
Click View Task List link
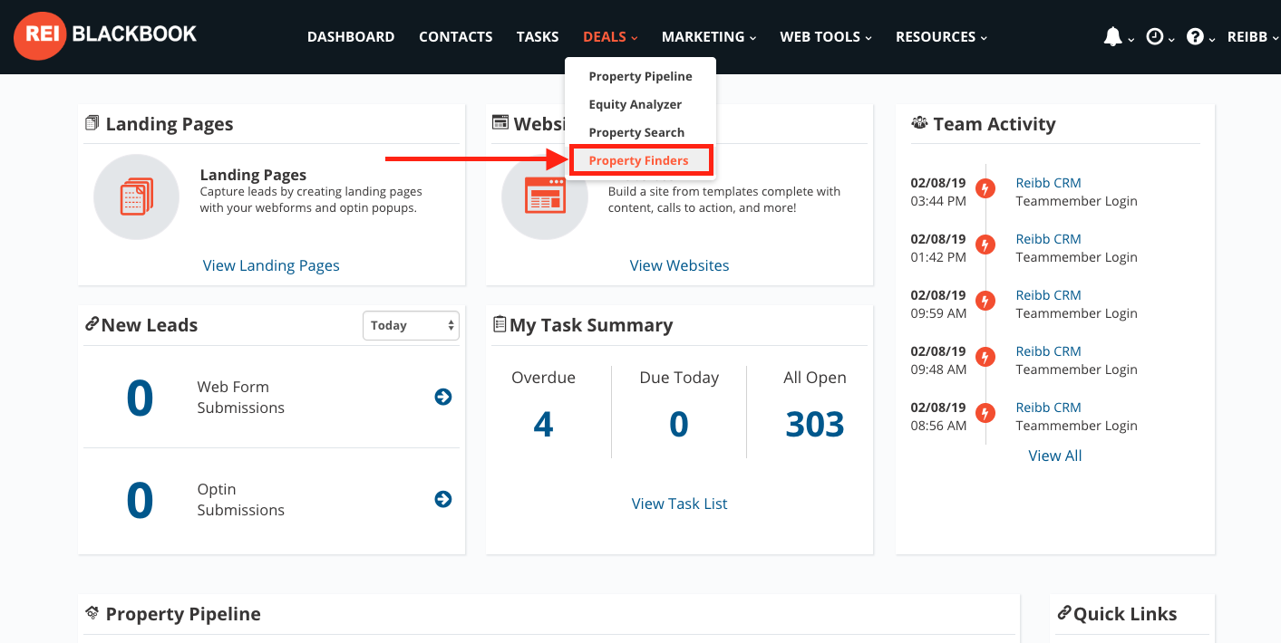point(680,504)
